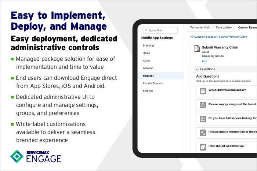The image size is (257, 171).
Task: Open the Data Update tab
Action: [224, 27]
